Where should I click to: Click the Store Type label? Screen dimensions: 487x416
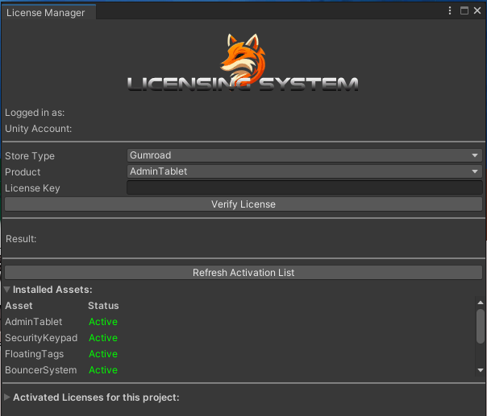point(30,156)
